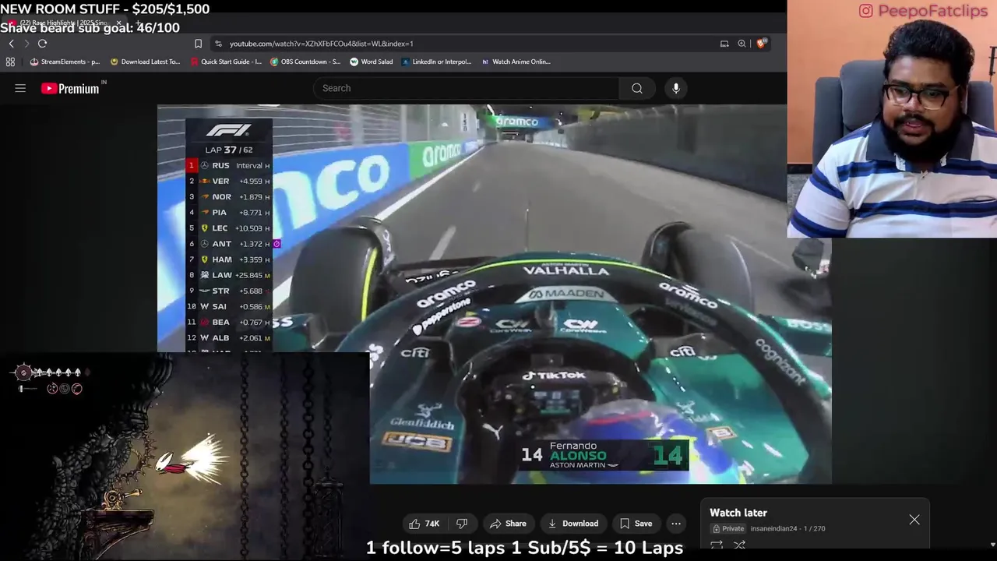Screen dimensions: 997x561
Task: Click the browser forward arrow
Action: pyautogui.click(x=26, y=44)
